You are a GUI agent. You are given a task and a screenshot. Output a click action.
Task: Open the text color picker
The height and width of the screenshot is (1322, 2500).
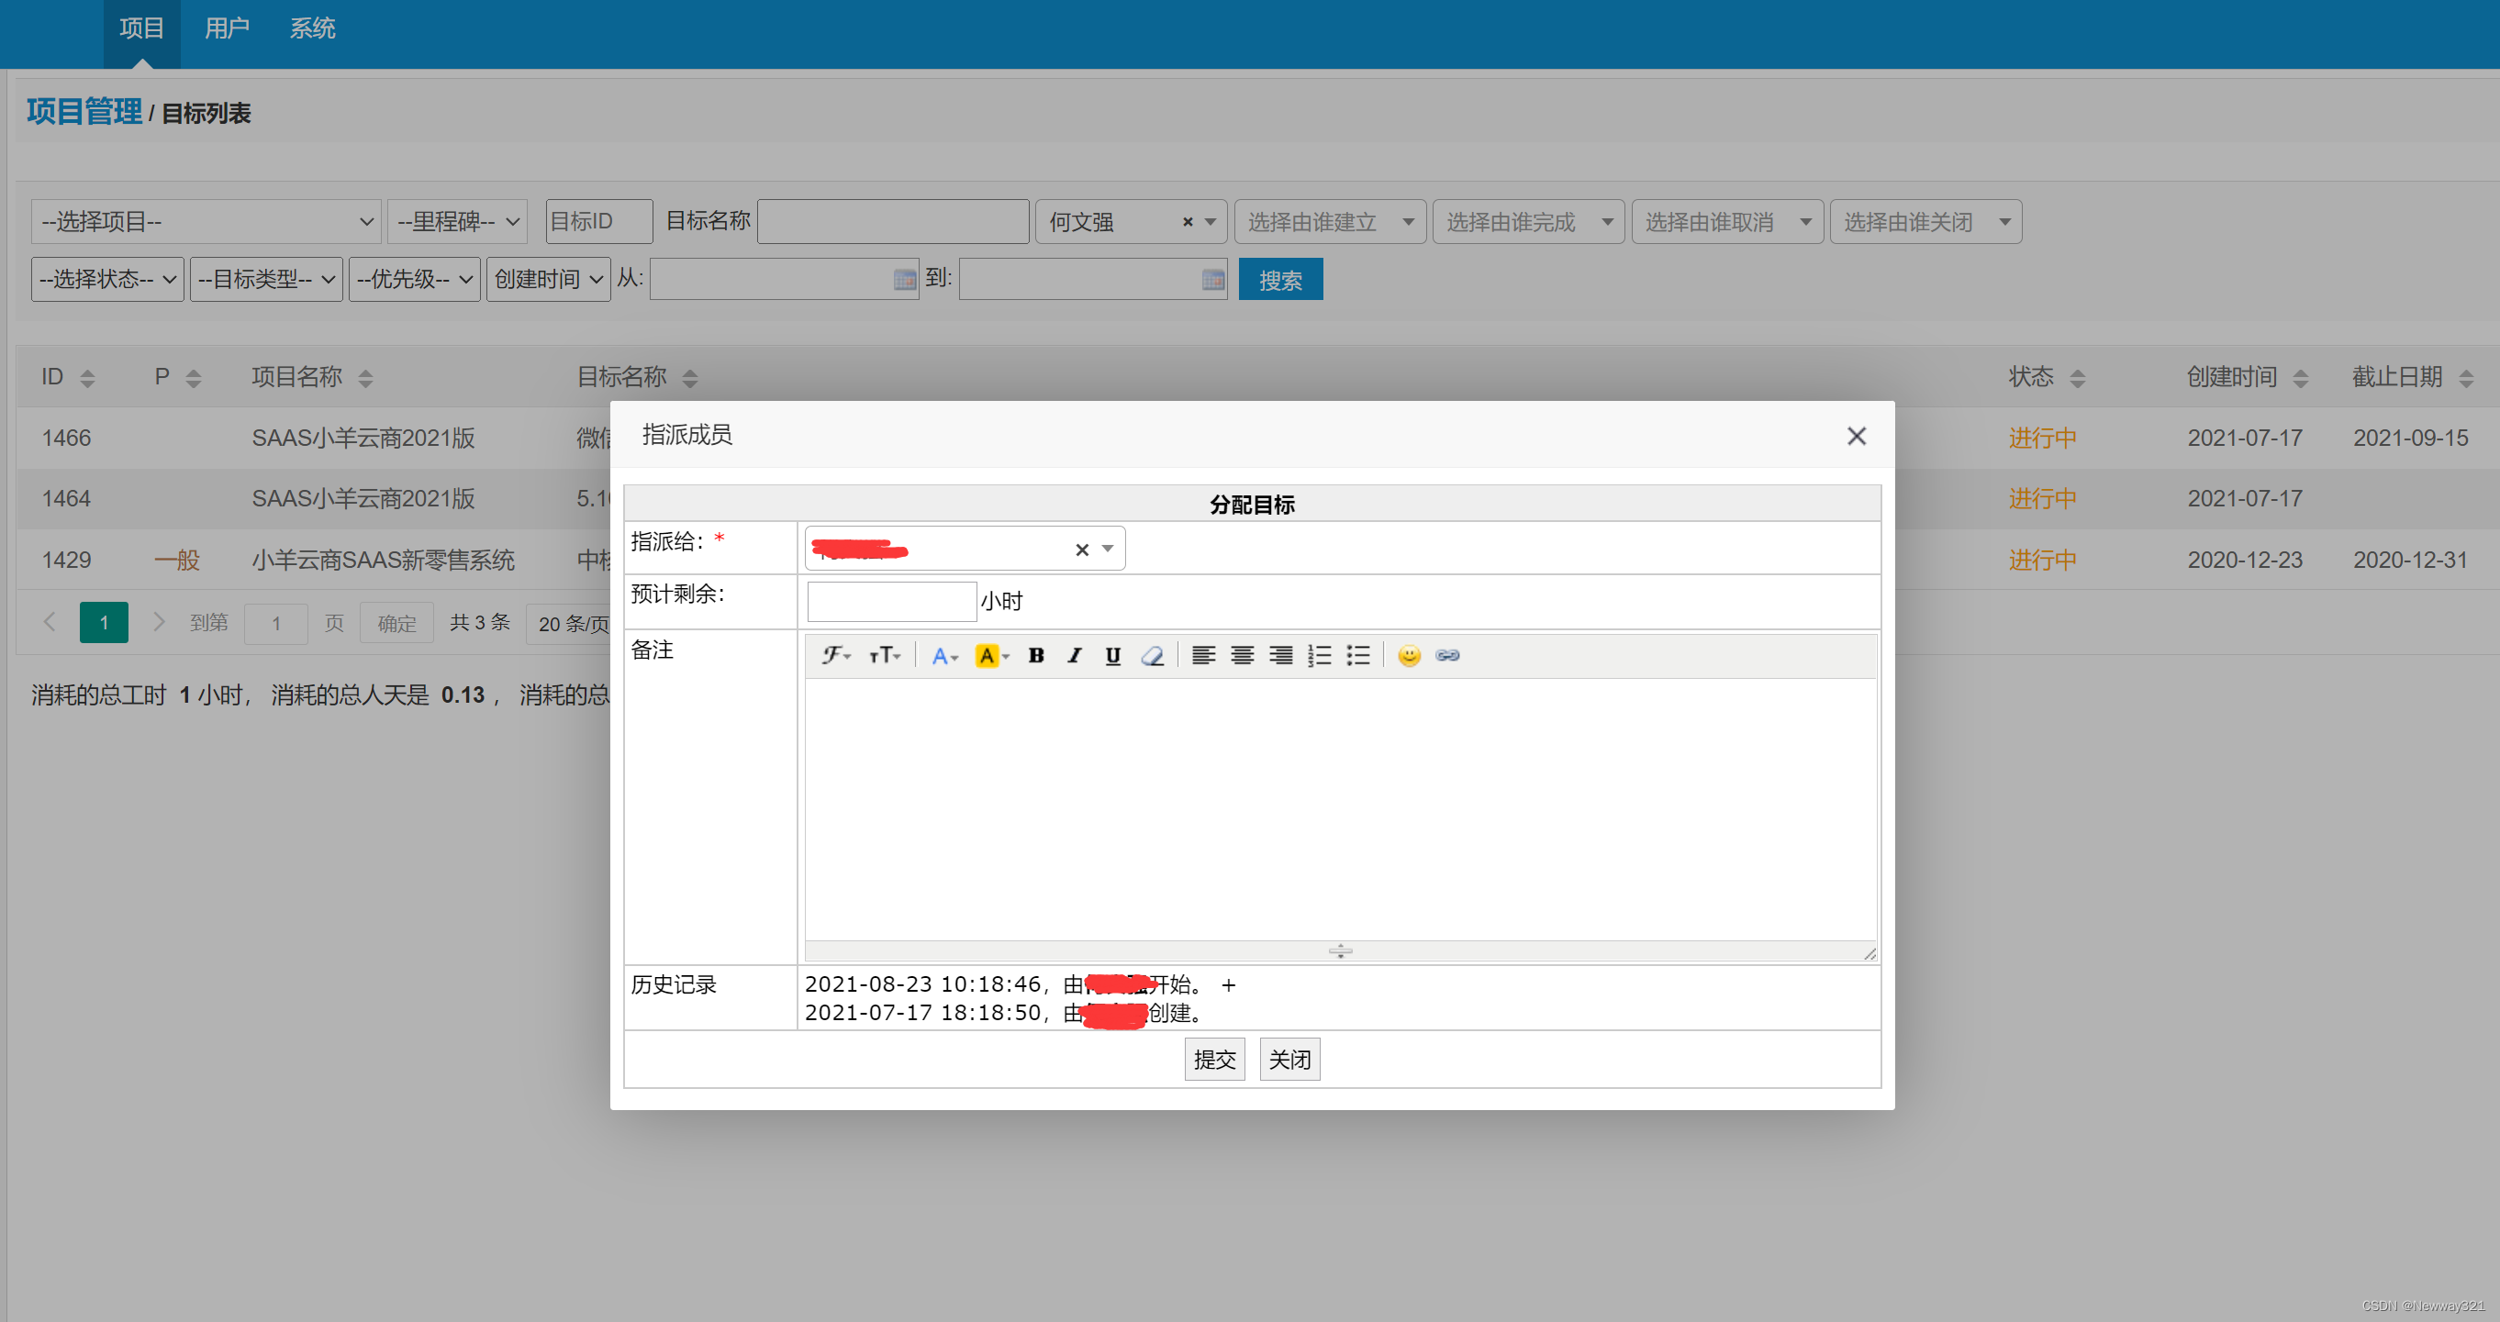point(944,656)
